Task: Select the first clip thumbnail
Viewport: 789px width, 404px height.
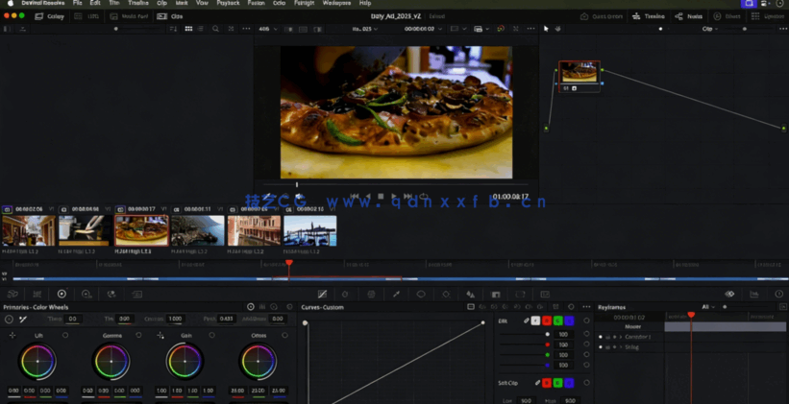Action: 29,230
